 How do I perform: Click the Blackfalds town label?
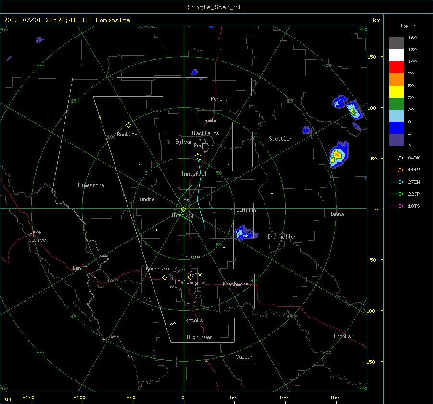click(x=204, y=133)
